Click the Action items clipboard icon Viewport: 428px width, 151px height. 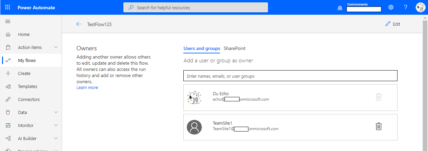[x=8, y=48]
